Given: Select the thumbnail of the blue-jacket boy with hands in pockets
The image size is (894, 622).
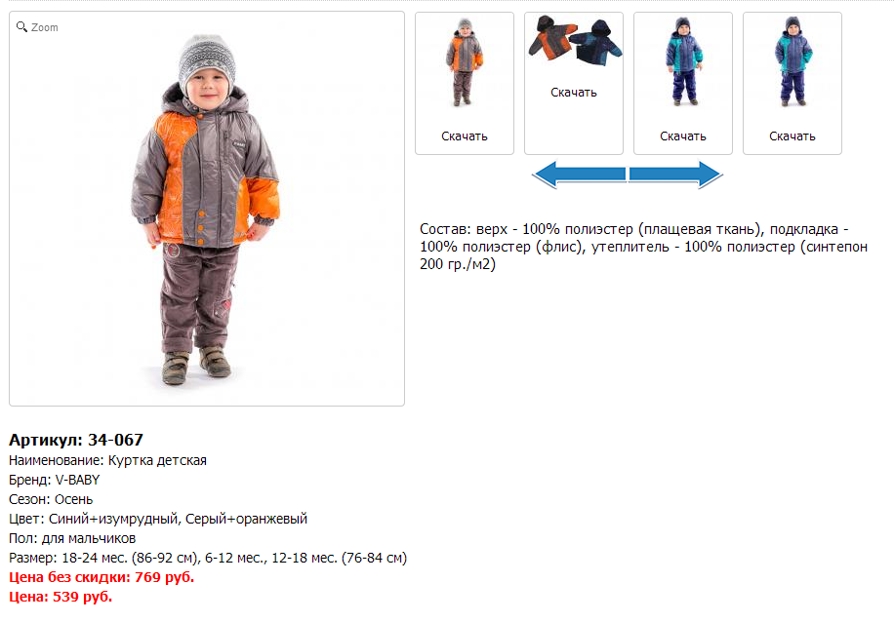Looking at the screenshot, I should [792, 61].
